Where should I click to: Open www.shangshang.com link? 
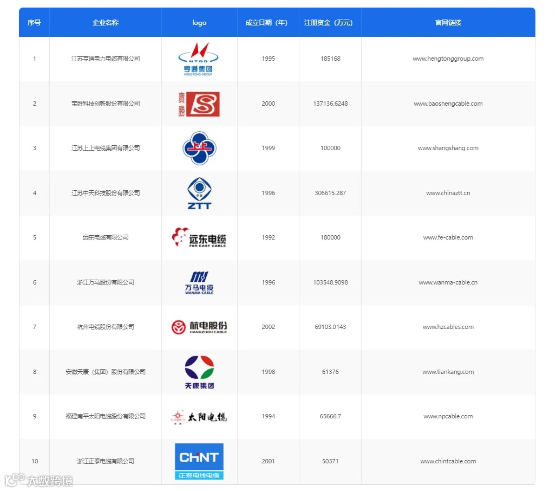(448, 148)
